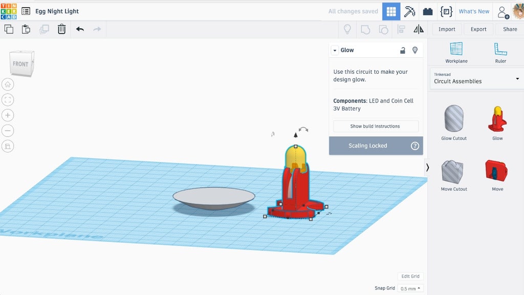The width and height of the screenshot is (524, 295).
Task: Open the Snap Grid 0.5 mm dropdown
Action: pos(410,288)
